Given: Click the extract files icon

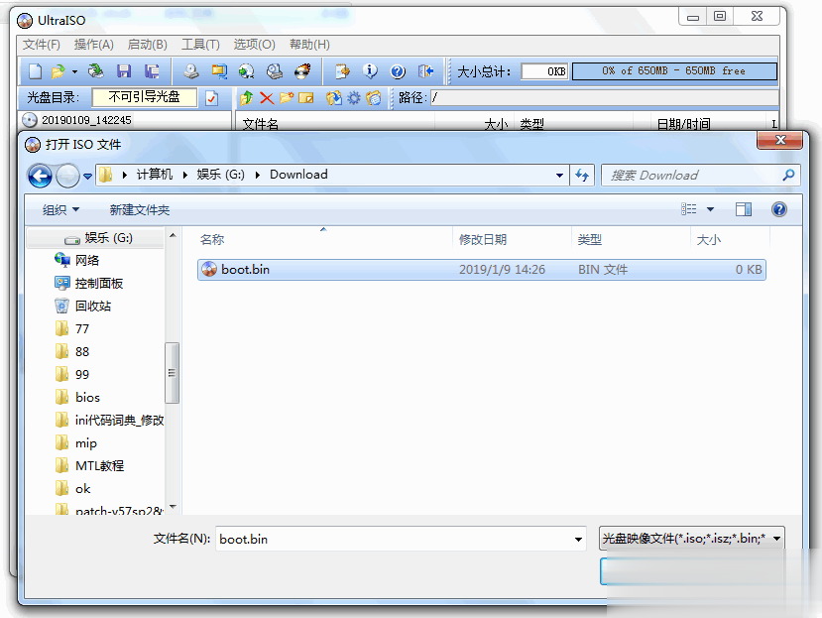Looking at the screenshot, I should point(333,98).
